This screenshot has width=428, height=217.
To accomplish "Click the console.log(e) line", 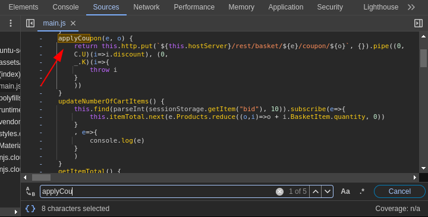I will (117, 140).
